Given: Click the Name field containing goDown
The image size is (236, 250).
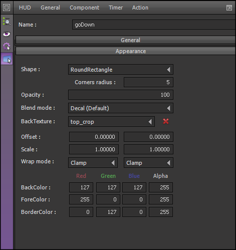Looking at the screenshot, I should point(154,25).
